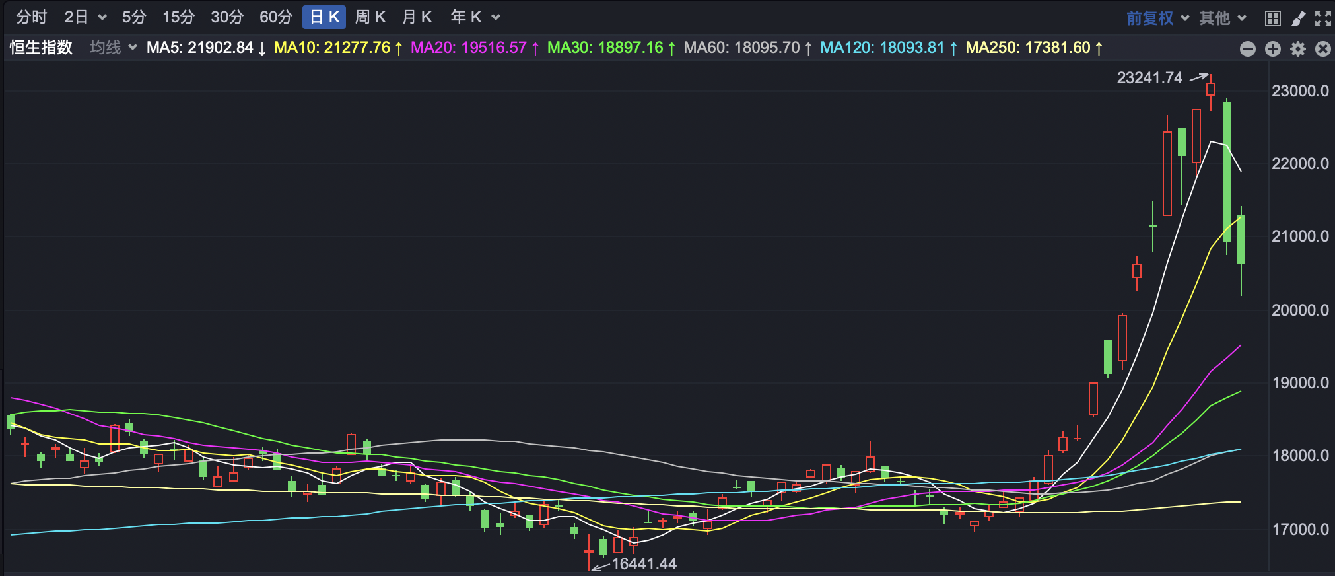Viewport: 1335px width, 576px height.
Task: Select the 30分 timeframe
Action: tap(227, 17)
